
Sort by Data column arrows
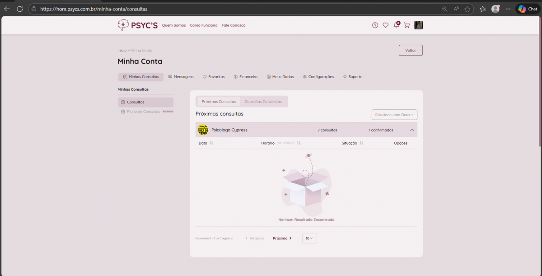pyautogui.click(x=211, y=143)
